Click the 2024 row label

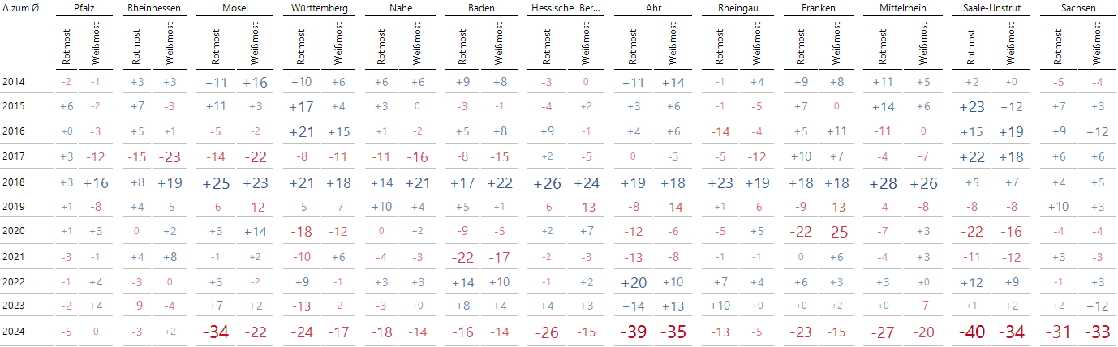click(x=14, y=332)
